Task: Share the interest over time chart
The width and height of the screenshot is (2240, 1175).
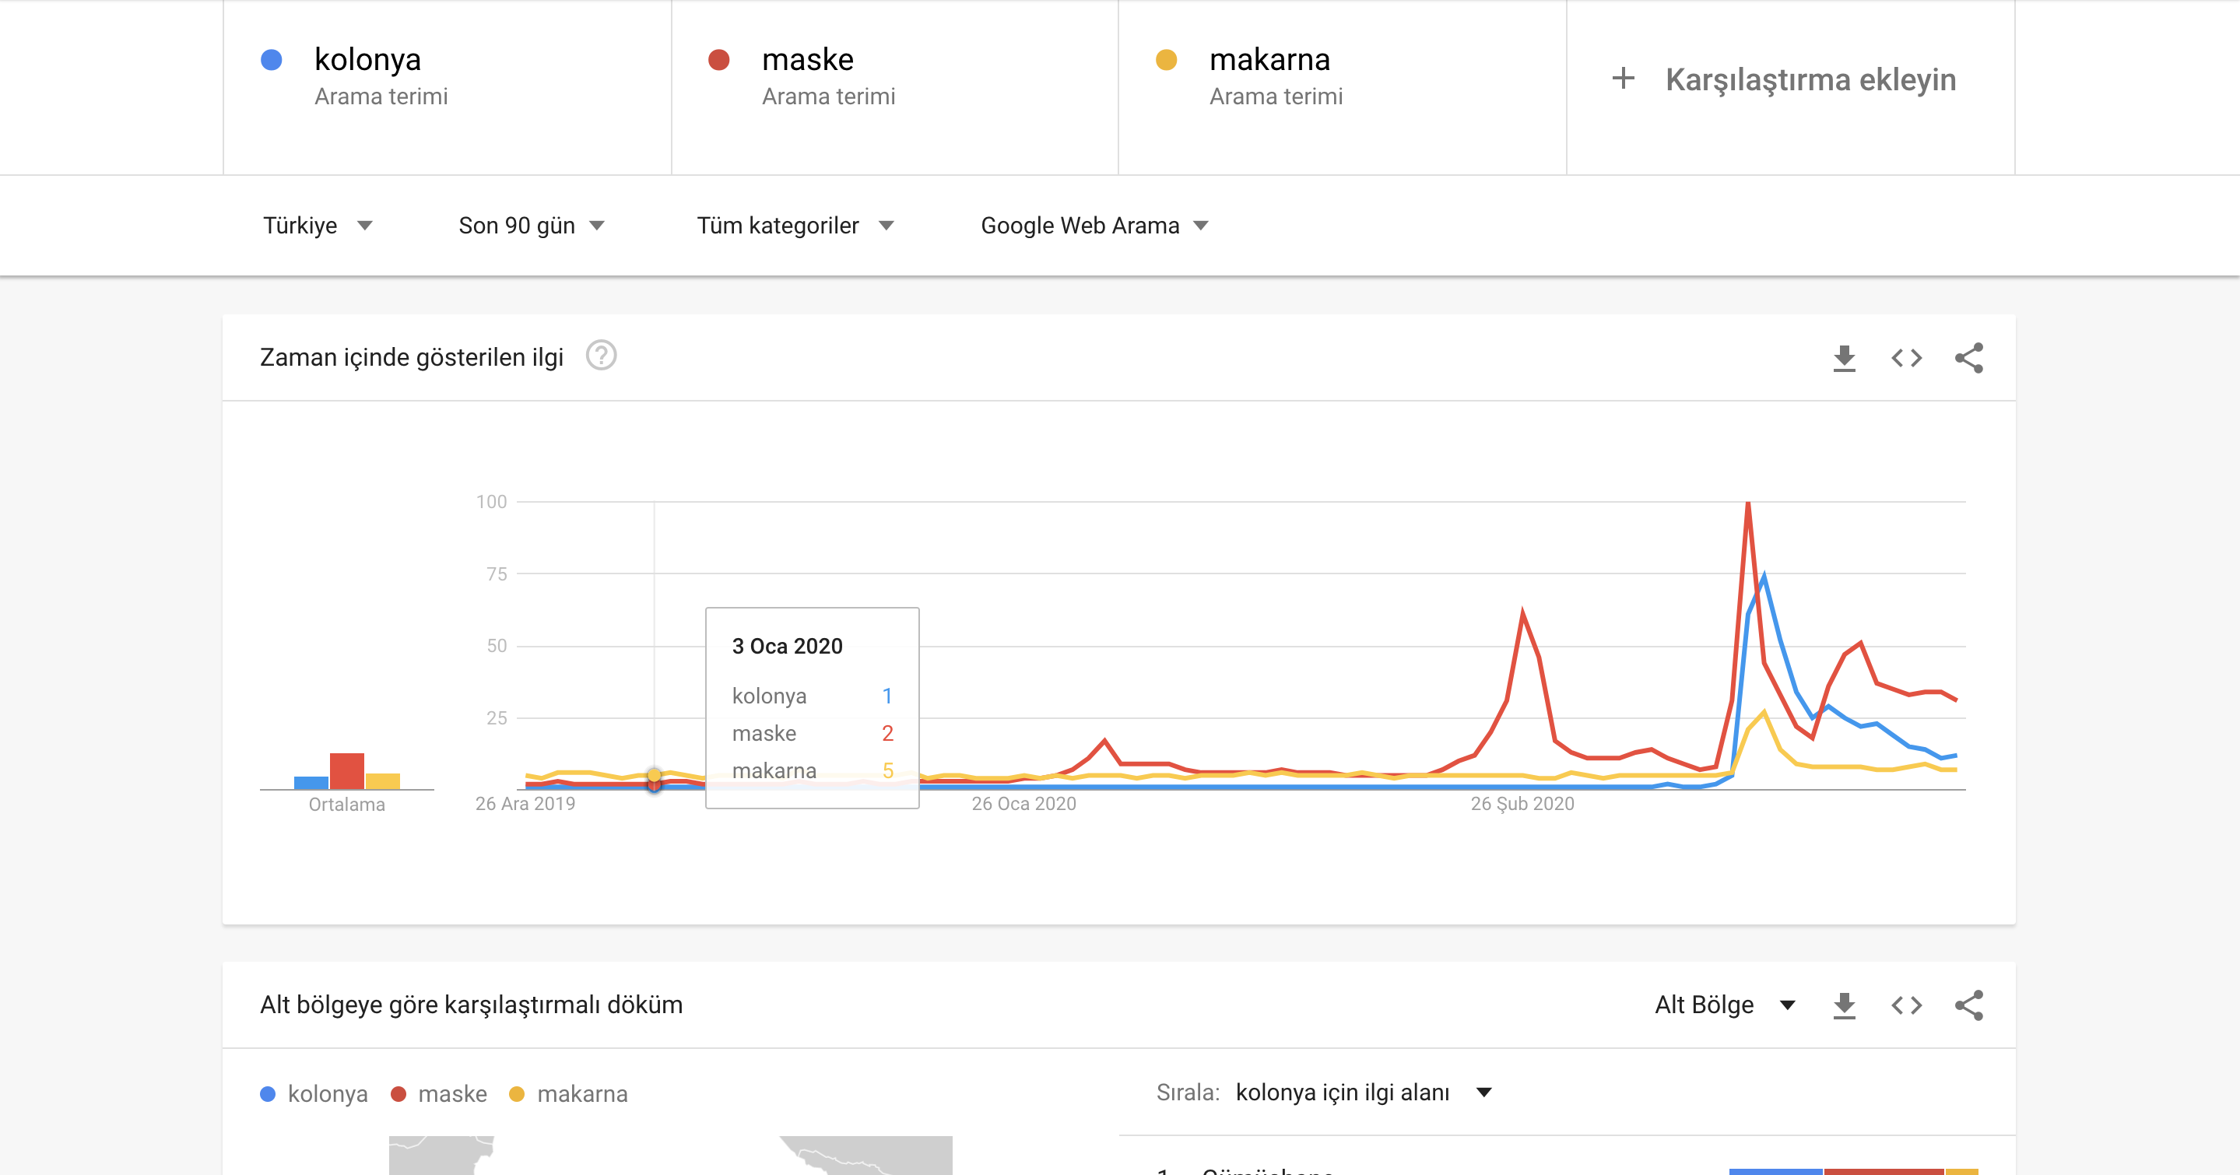Action: pos(1968,358)
